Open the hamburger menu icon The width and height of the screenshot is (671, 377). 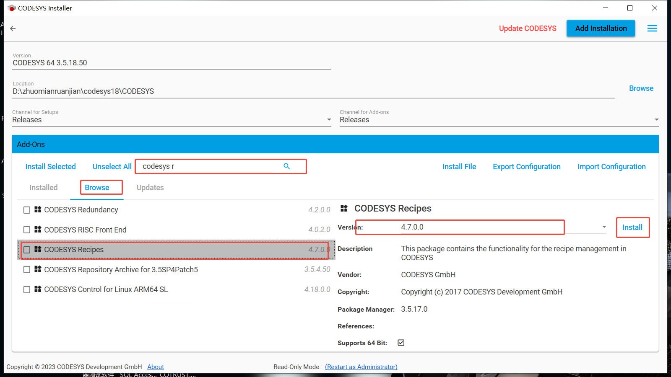[x=652, y=28]
